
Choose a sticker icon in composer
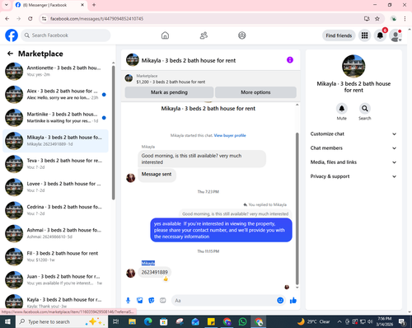click(x=152, y=300)
